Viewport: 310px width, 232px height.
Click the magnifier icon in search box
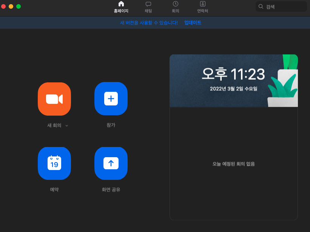click(261, 6)
